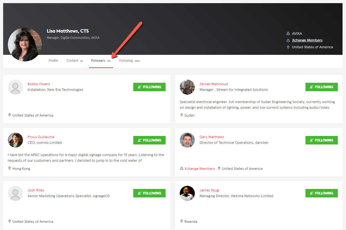Click Proux Guillaume's avatar photo
Image resolution: width=346 pixels, height=230 pixels.
[15, 140]
